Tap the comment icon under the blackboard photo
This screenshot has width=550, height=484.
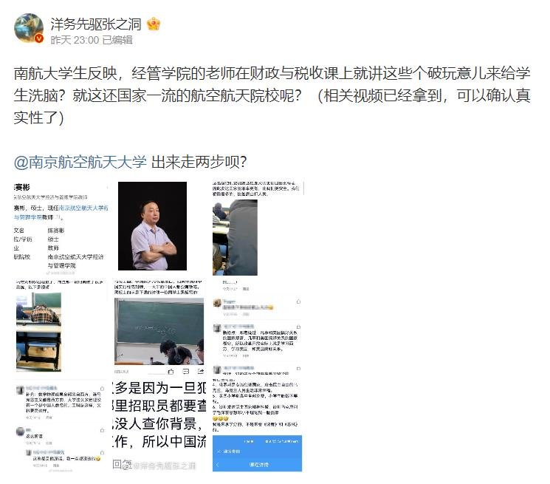click(186, 372)
